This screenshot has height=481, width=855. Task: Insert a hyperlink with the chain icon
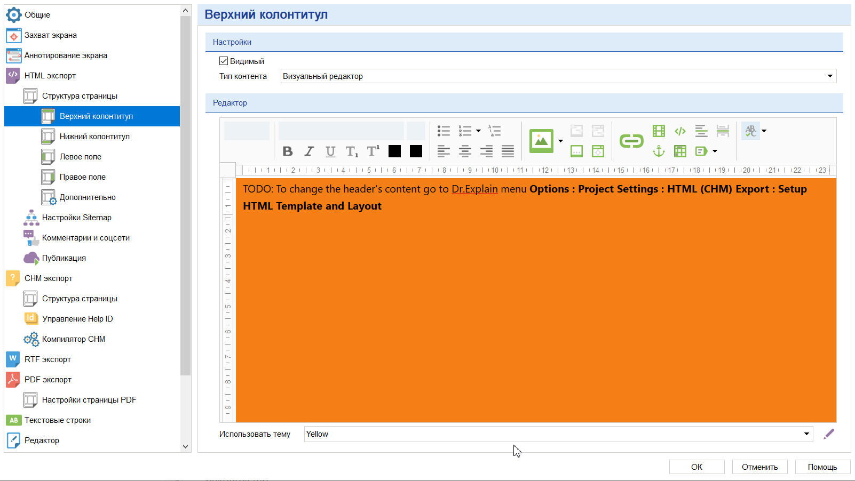[x=631, y=141]
